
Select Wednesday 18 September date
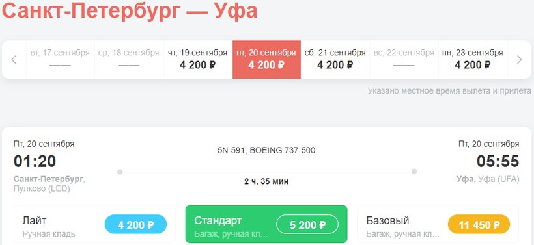(129, 60)
